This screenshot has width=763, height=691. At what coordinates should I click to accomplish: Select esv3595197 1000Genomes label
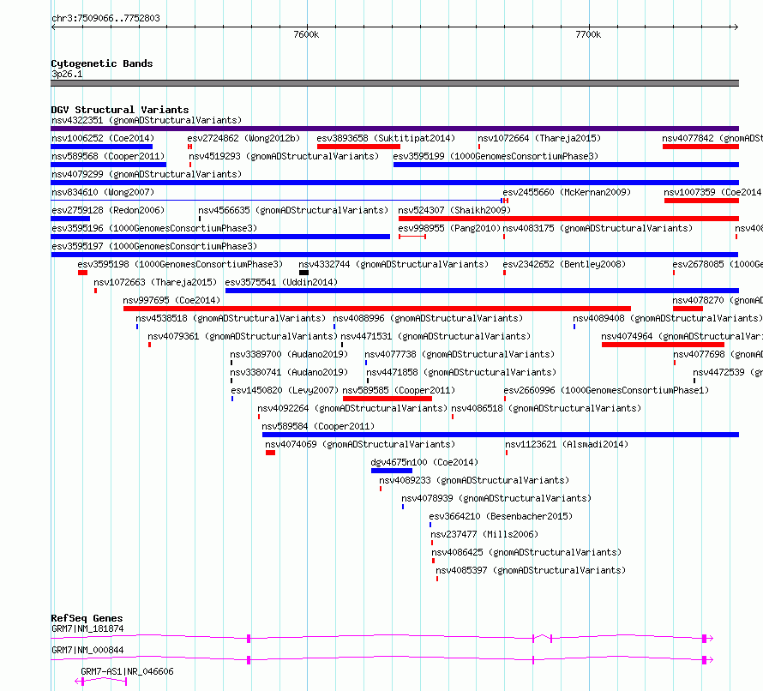(x=154, y=246)
